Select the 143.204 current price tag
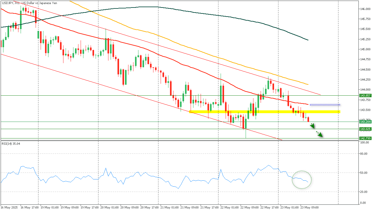Screen dimensions: 375x211 click(365, 122)
